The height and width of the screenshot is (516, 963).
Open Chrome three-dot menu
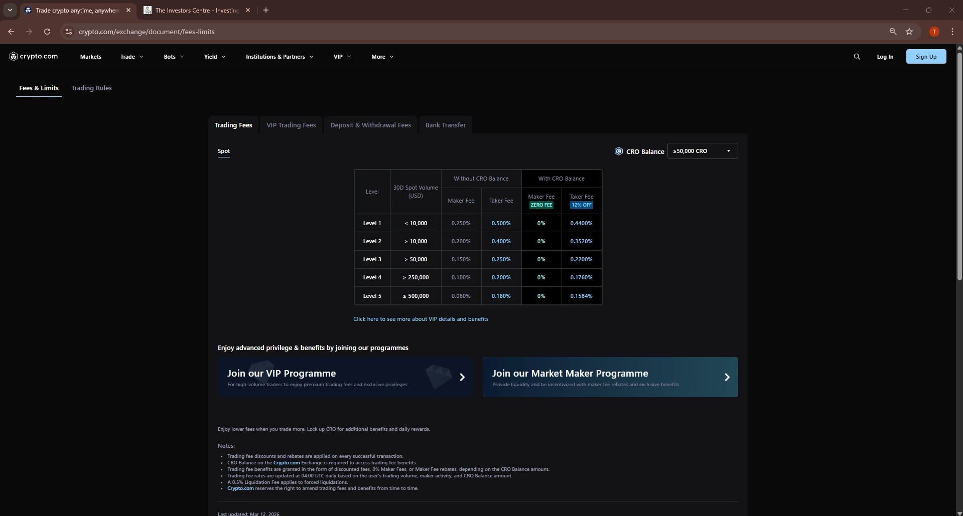tap(952, 32)
